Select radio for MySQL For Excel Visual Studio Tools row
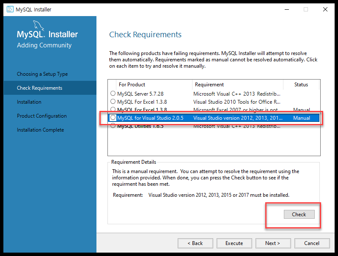The height and width of the screenshot is (256, 338). point(113,102)
